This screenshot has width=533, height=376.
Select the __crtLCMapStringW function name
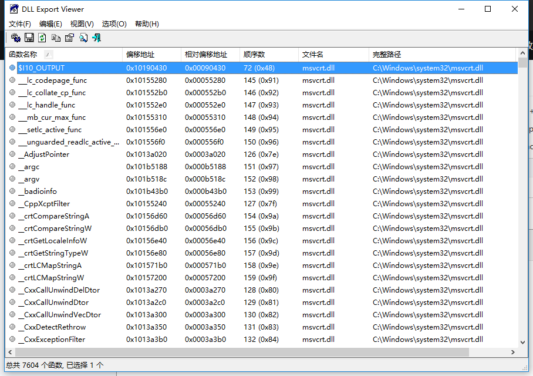(51, 278)
